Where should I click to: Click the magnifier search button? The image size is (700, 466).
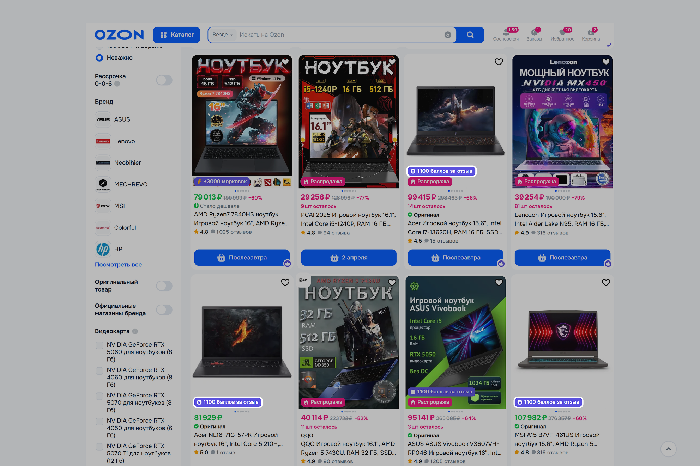click(470, 35)
